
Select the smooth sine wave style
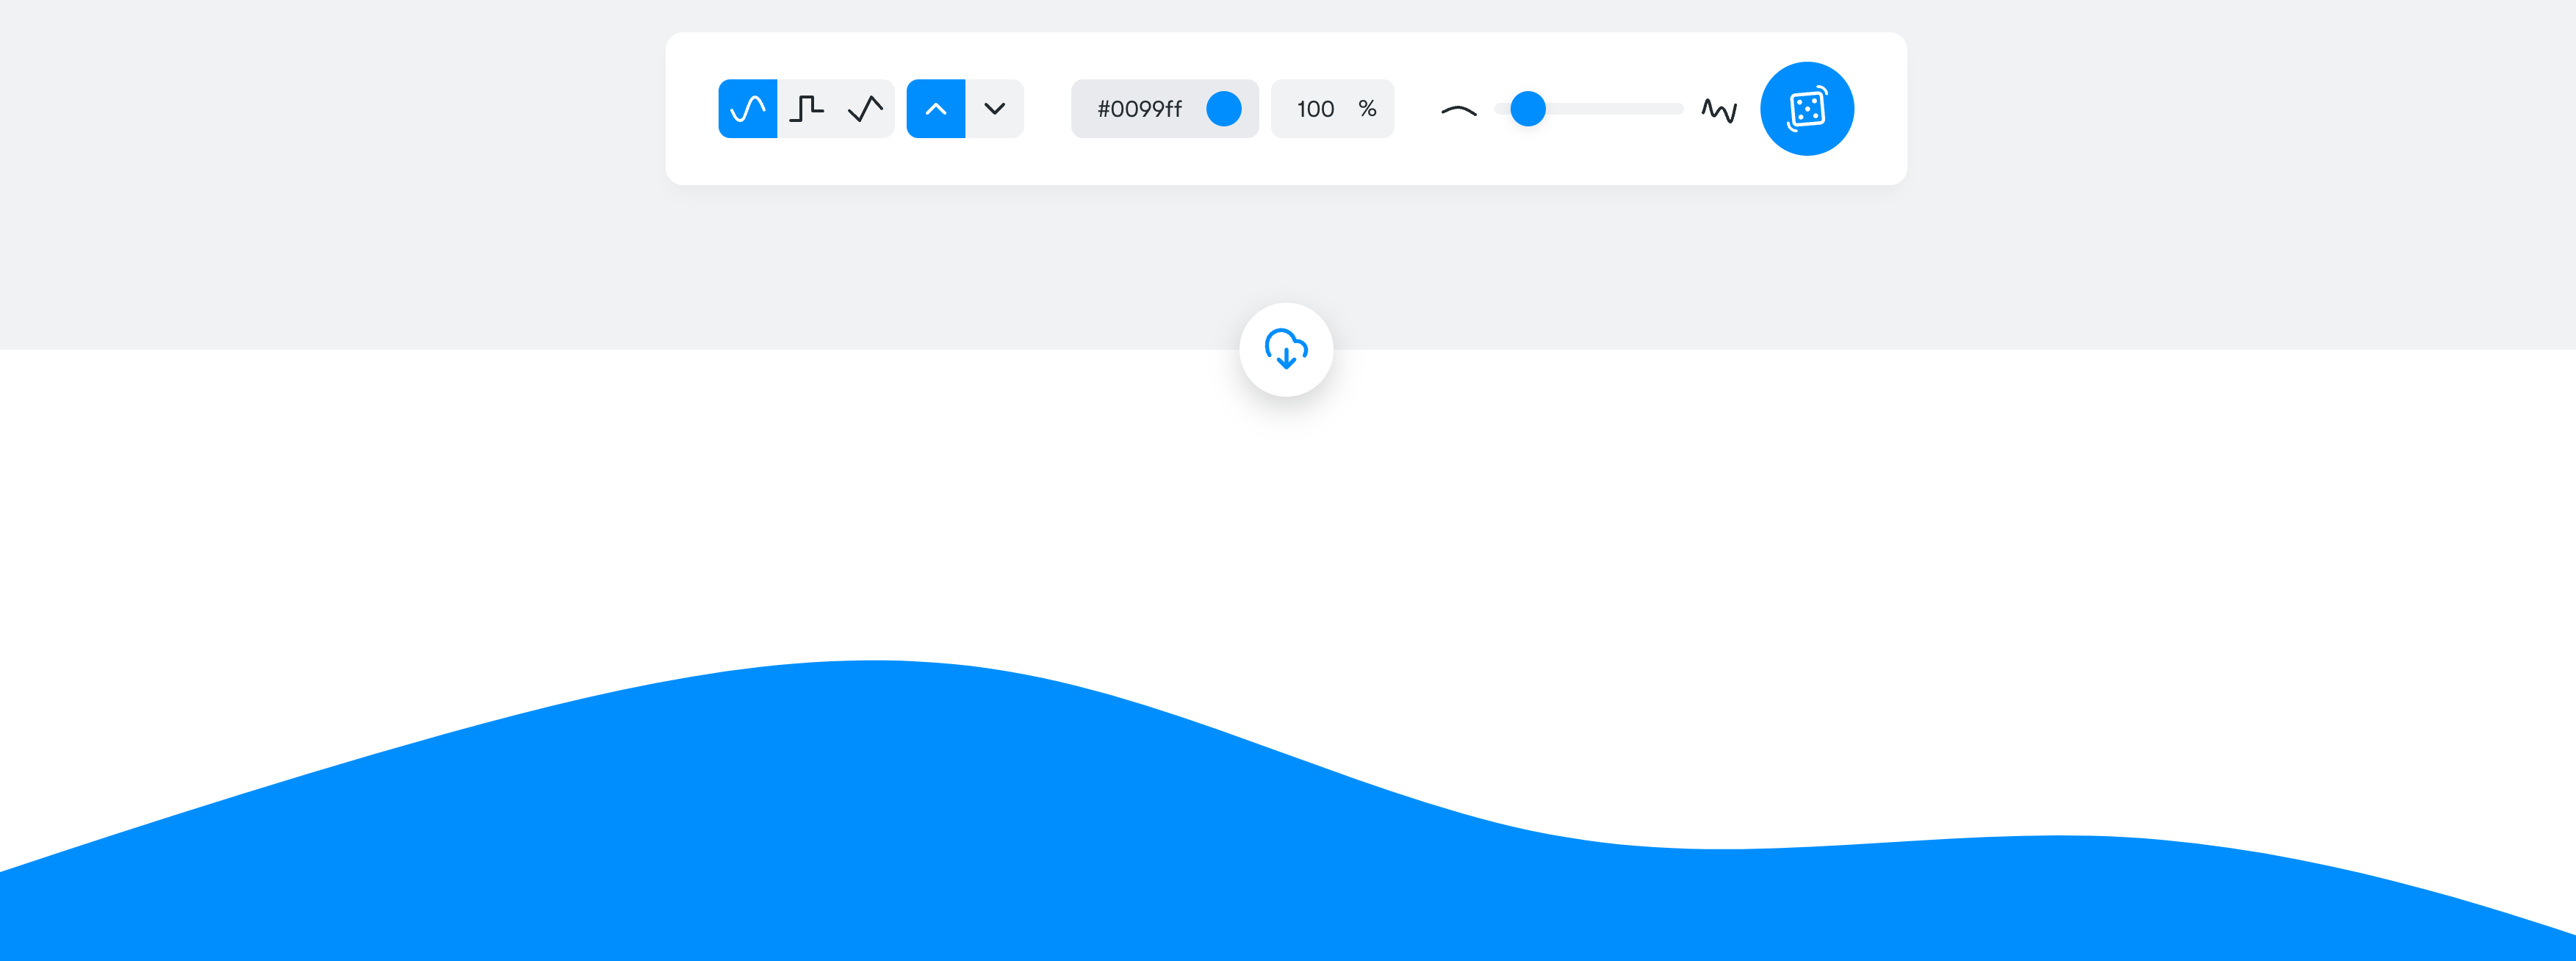click(747, 108)
